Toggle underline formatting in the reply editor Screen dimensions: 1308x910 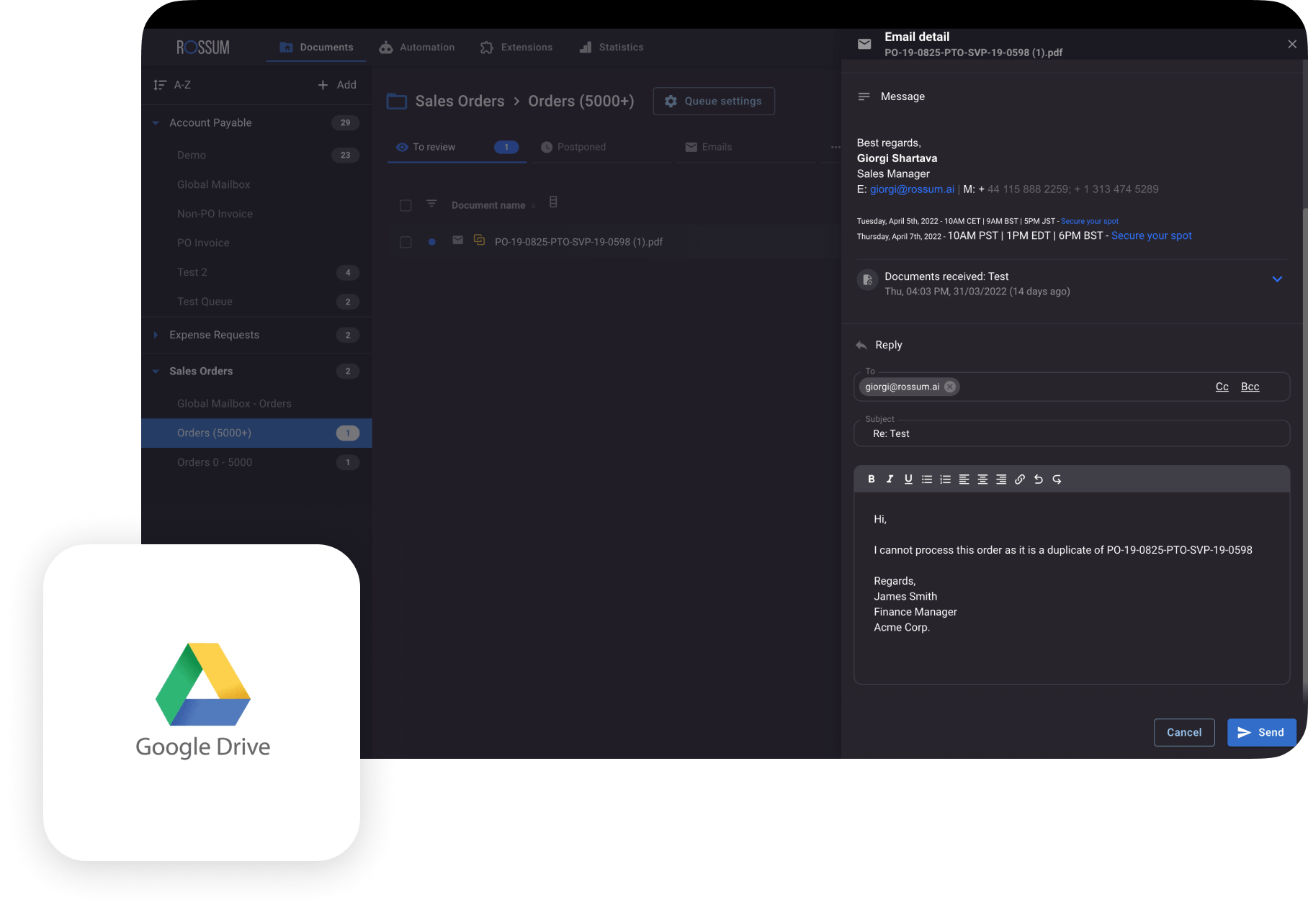pos(908,479)
